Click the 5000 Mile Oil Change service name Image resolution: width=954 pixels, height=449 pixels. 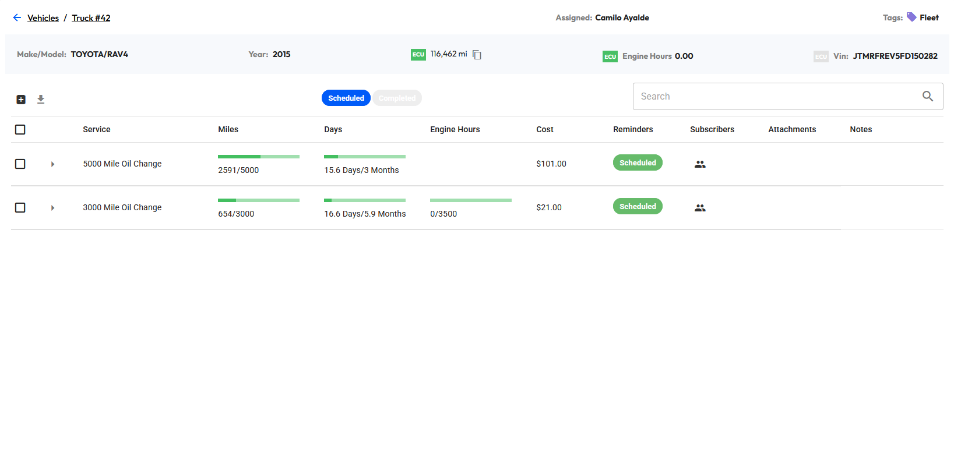pyautogui.click(x=122, y=164)
